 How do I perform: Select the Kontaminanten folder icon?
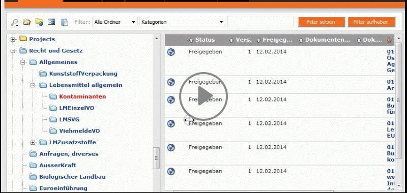pyautogui.click(x=53, y=96)
